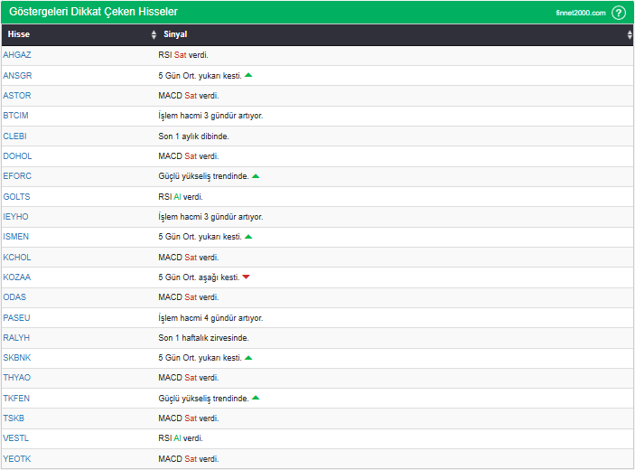Click the CLEBI "Son 1 aylık dibinde" signal text
This screenshot has height=470, width=635.
click(193, 136)
